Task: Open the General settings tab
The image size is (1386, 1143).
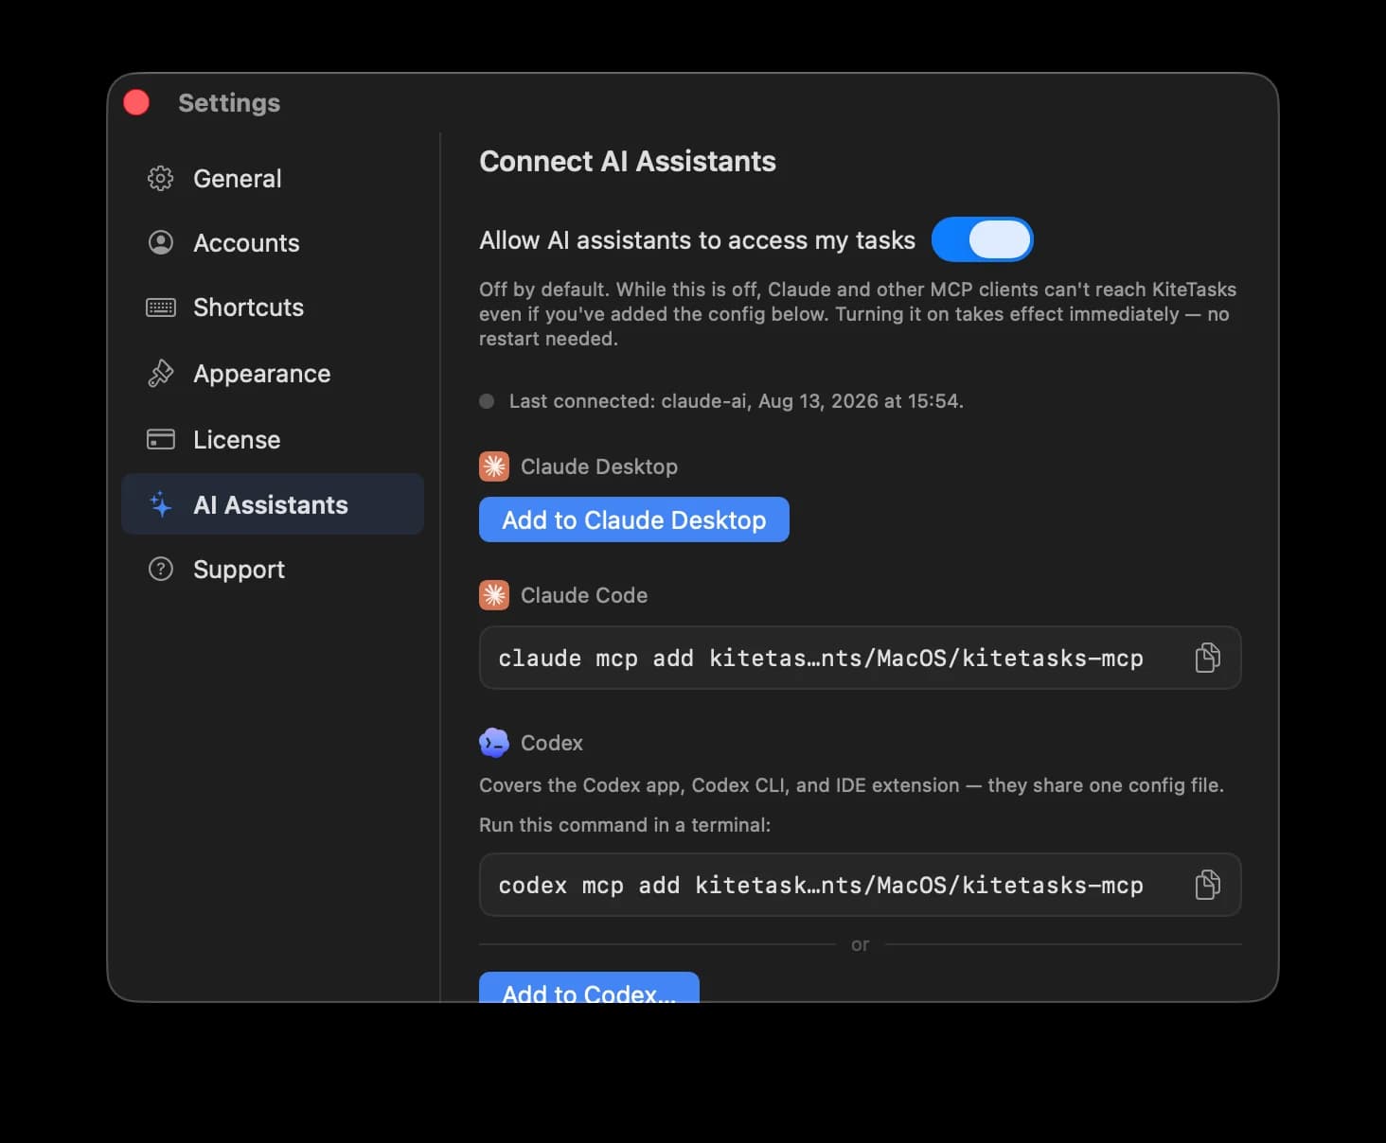Action: (x=273, y=178)
